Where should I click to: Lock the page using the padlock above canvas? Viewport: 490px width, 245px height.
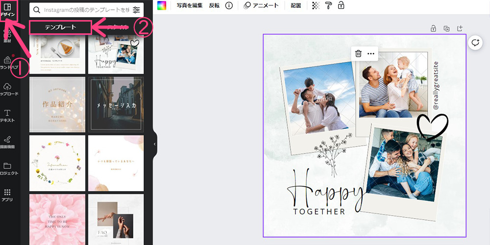434,28
